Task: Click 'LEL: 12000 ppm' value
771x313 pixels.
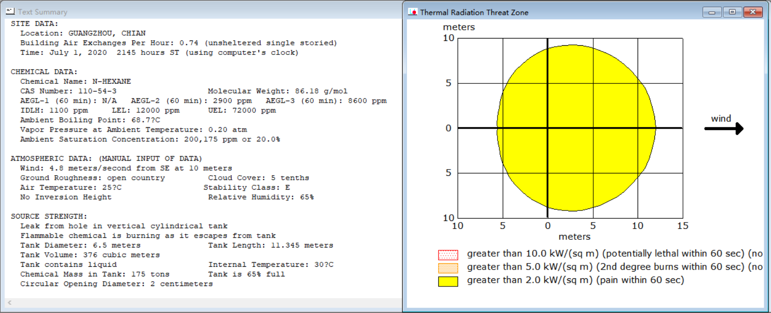Action: [145, 110]
